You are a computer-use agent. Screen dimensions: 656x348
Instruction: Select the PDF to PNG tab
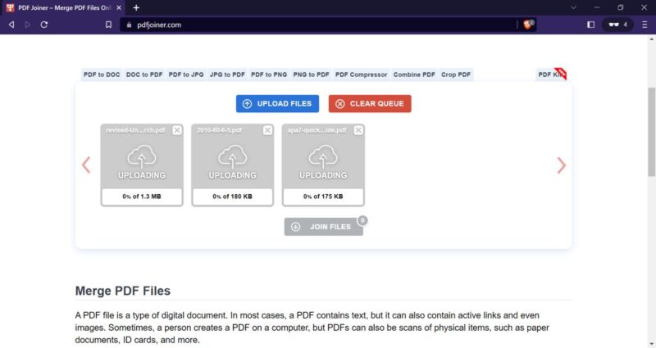[269, 75]
